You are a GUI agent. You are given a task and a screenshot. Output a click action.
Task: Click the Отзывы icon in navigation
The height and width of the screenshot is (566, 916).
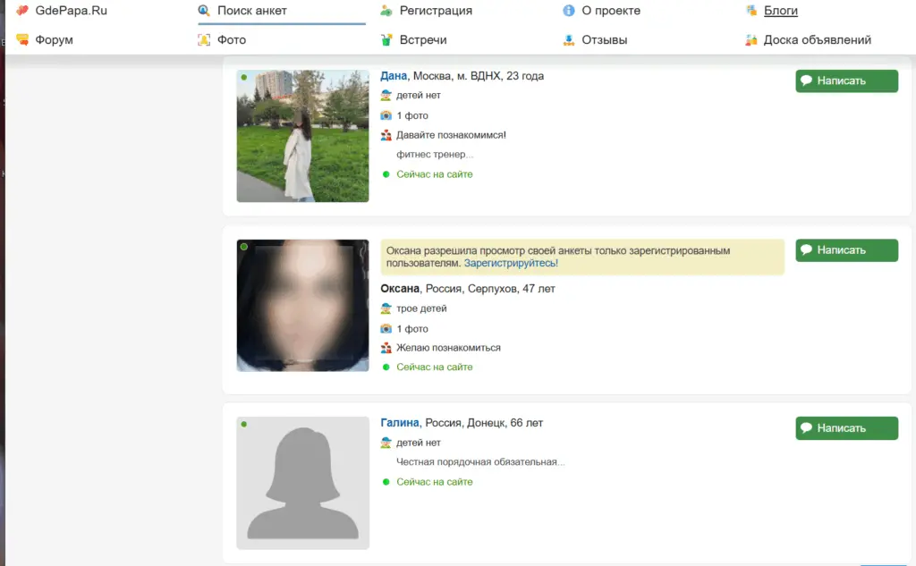[568, 40]
